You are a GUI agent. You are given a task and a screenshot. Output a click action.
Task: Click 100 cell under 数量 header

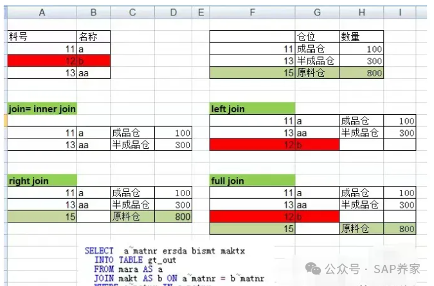tap(361, 49)
